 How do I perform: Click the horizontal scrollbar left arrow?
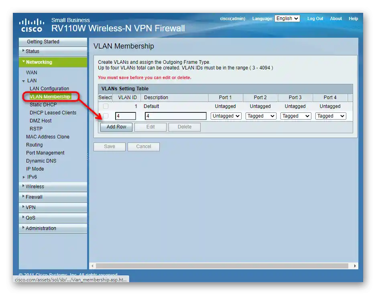[93, 266]
